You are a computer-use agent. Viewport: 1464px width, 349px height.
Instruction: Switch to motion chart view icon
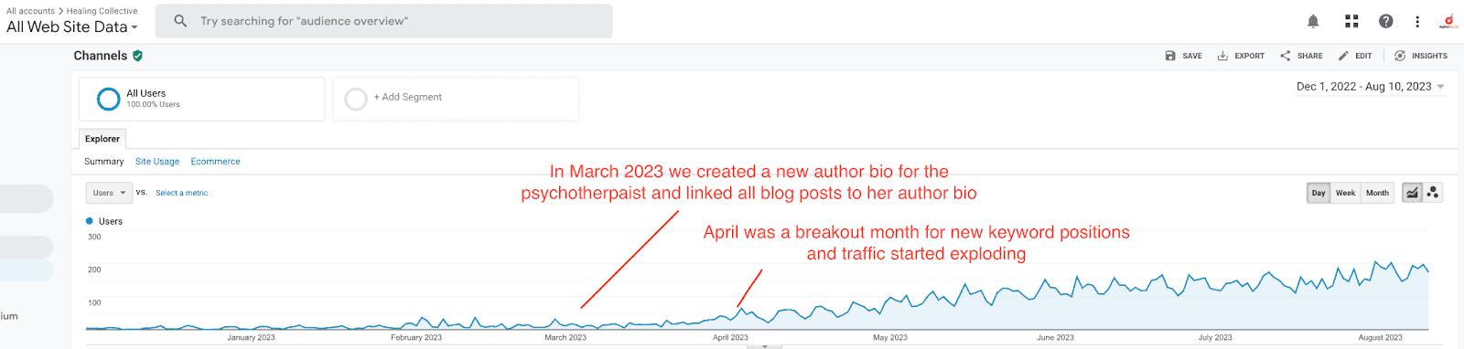click(x=1433, y=192)
